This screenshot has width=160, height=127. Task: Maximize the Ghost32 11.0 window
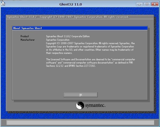pyautogui.click(x=146, y=4)
